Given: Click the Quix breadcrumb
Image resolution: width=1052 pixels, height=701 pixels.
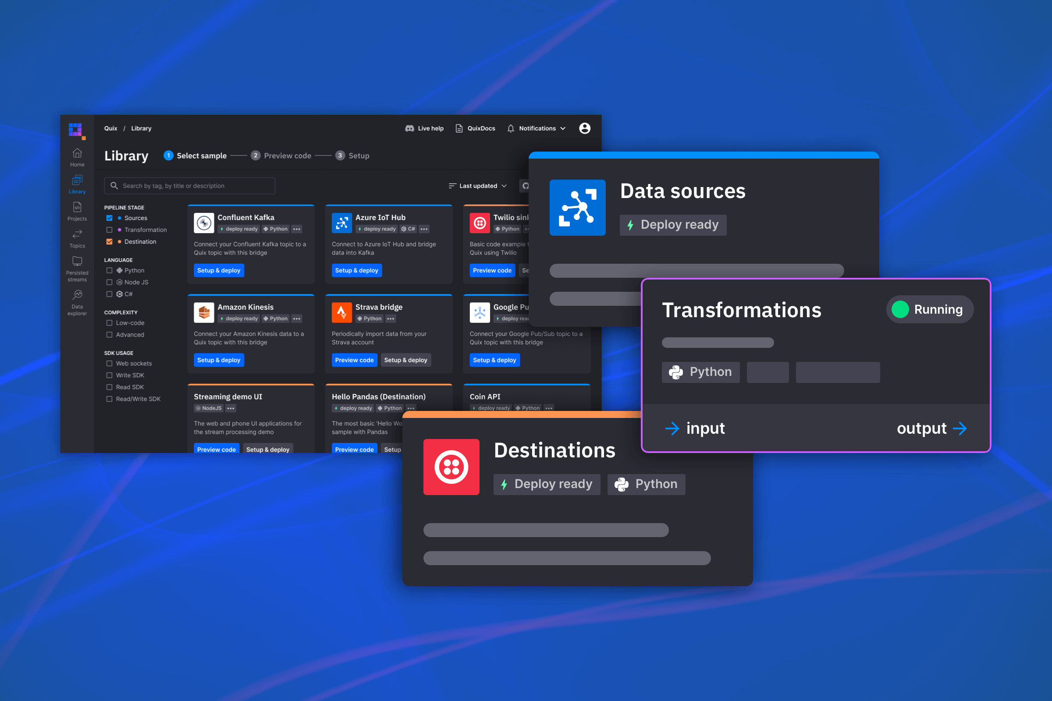Looking at the screenshot, I should [110, 128].
